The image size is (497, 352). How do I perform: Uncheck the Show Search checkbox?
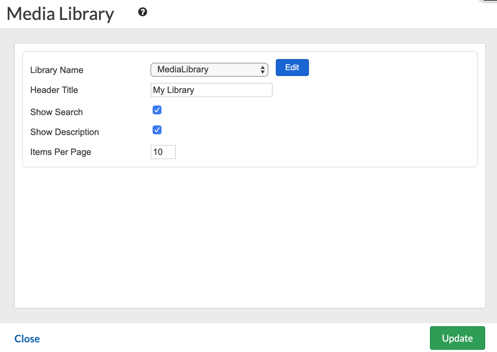[157, 110]
